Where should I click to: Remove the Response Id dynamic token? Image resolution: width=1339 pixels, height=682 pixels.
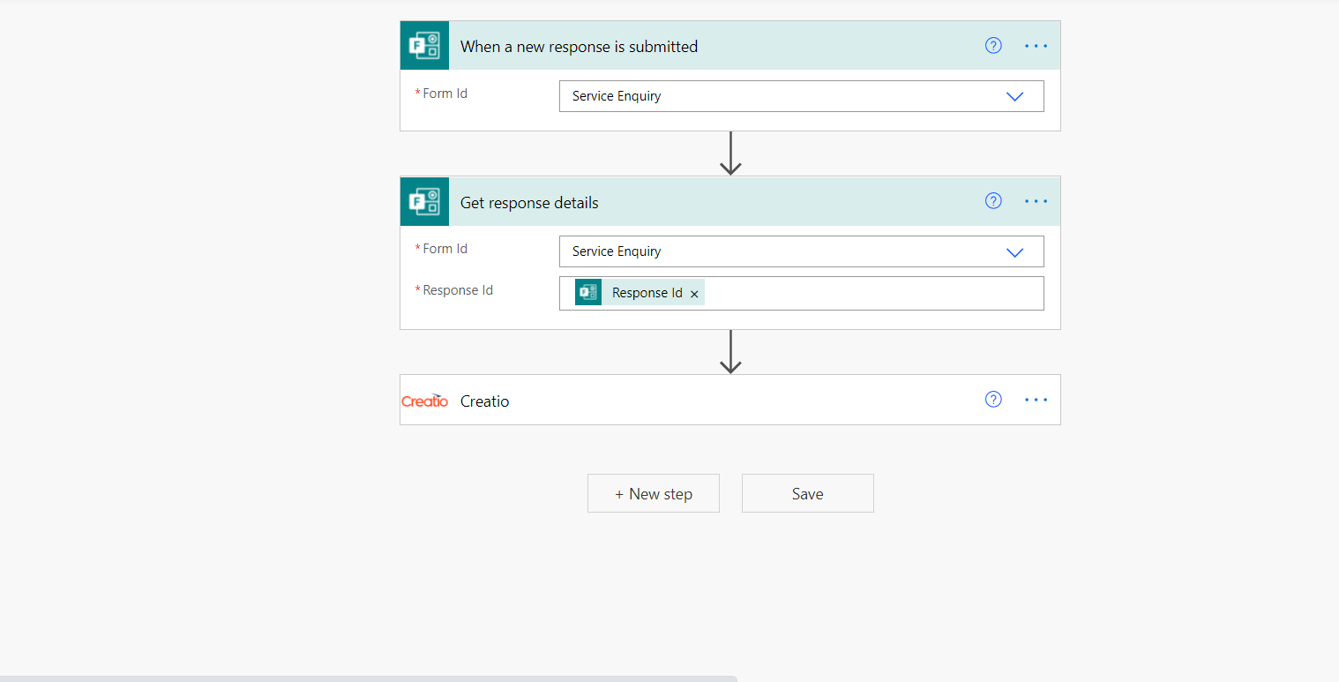pyautogui.click(x=694, y=294)
